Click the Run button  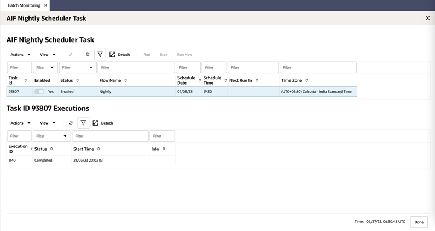(x=147, y=54)
